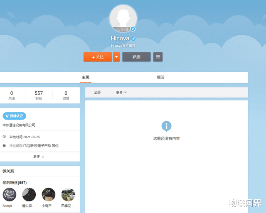This screenshot has width=266, height=213.
Task: Open the hamburger menu button
Action: pyautogui.click(x=158, y=57)
